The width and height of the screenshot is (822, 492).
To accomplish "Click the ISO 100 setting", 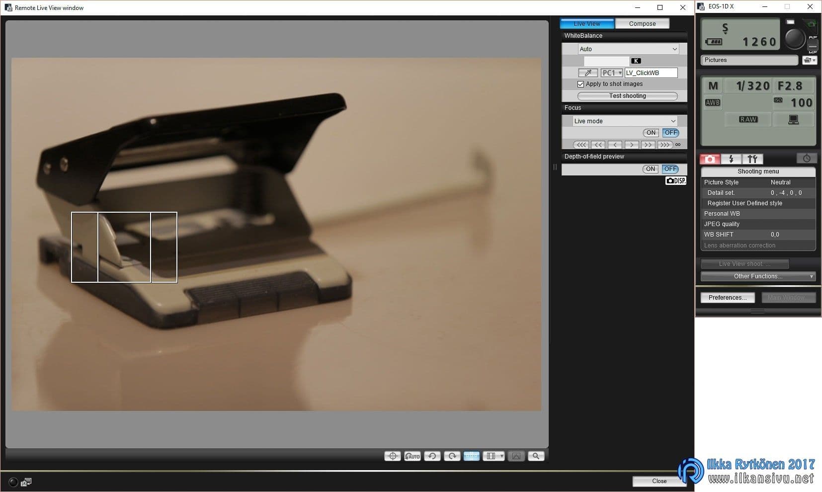I will pos(793,102).
